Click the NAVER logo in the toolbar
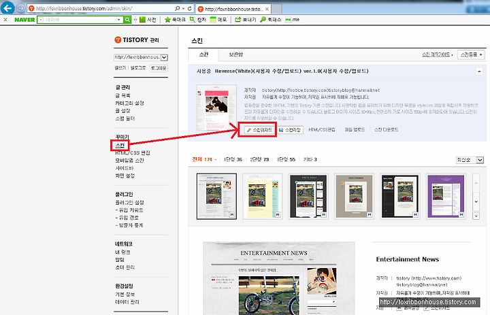This screenshot has height=315, width=490. [24, 20]
